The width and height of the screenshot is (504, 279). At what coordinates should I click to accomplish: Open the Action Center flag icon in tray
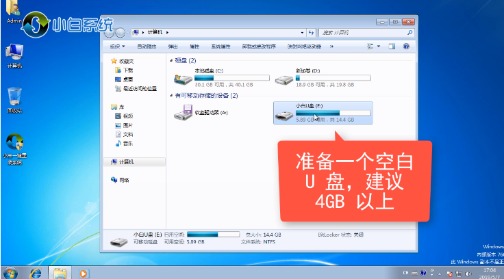[449, 274]
